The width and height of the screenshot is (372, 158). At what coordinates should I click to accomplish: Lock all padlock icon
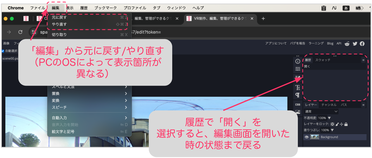[346, 124]
